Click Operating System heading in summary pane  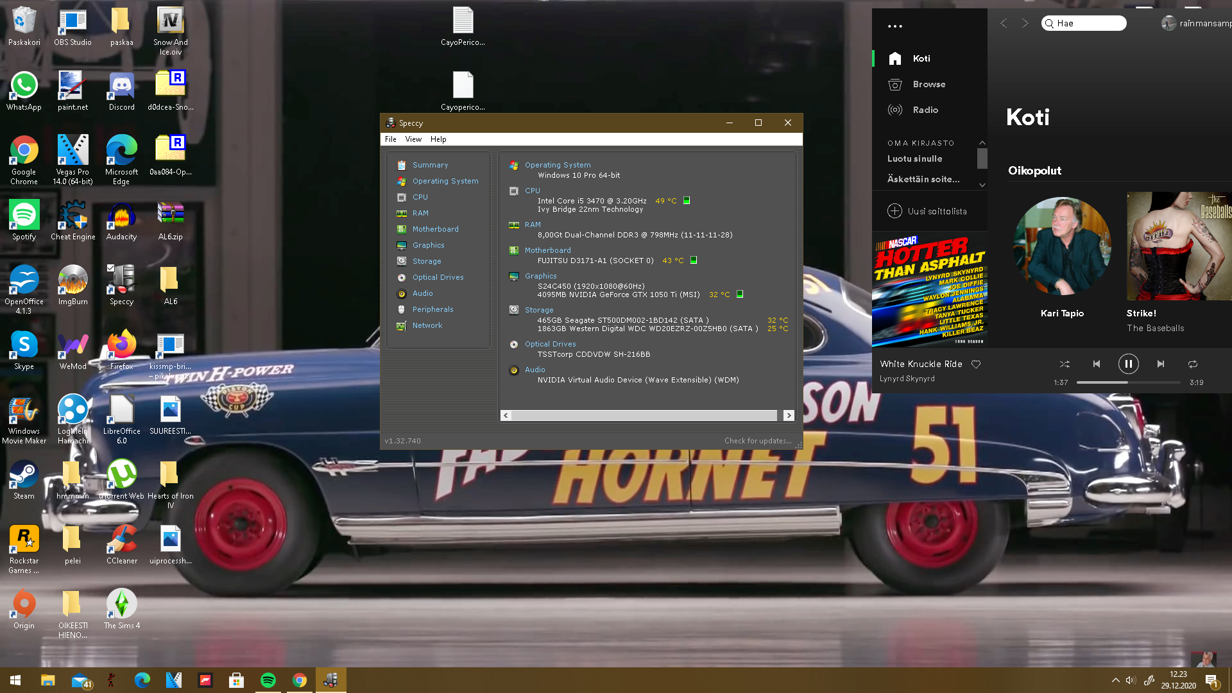[557, 165]
